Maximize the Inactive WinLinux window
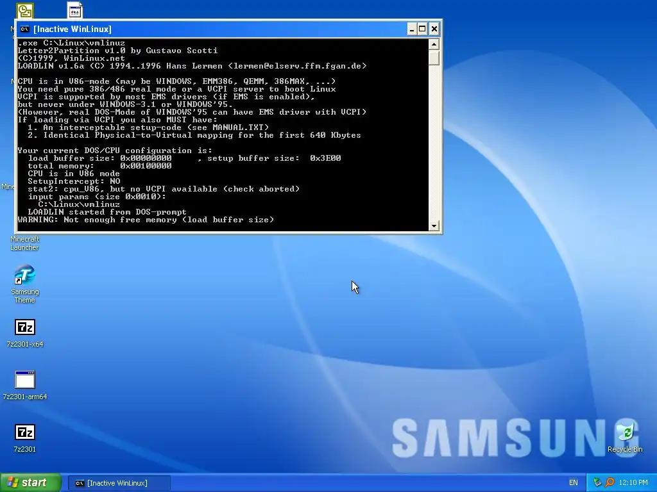The image size is (657, 492). point(422,29)
